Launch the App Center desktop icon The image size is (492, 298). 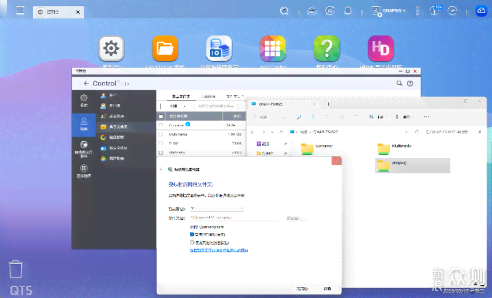pyautogui.click(x=273, y=49)
